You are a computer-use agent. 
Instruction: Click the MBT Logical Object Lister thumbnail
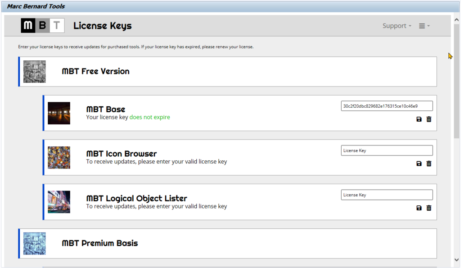[59, 202]
